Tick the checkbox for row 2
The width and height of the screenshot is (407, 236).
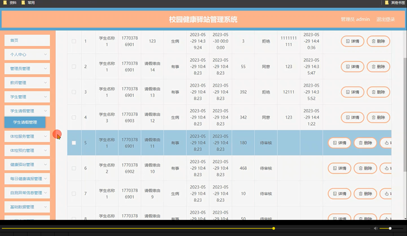(x=74, y=67)
